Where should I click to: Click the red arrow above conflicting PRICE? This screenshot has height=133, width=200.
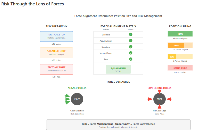[x=160, y=91]
